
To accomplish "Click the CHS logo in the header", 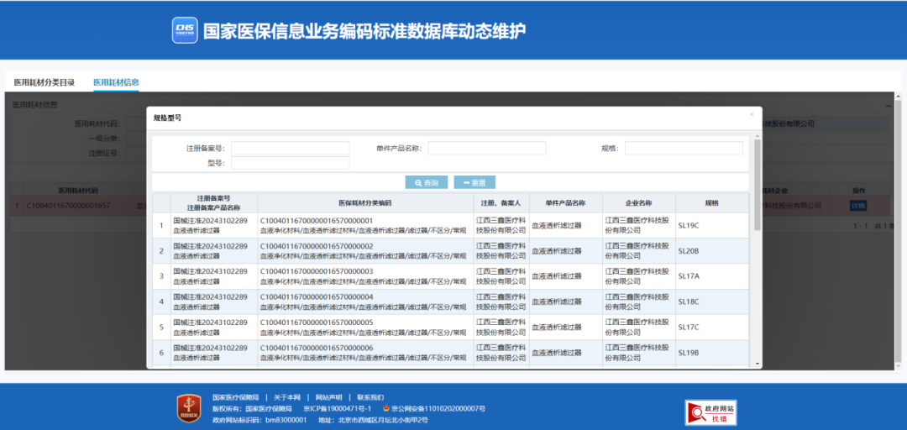I will coord(184,31).
